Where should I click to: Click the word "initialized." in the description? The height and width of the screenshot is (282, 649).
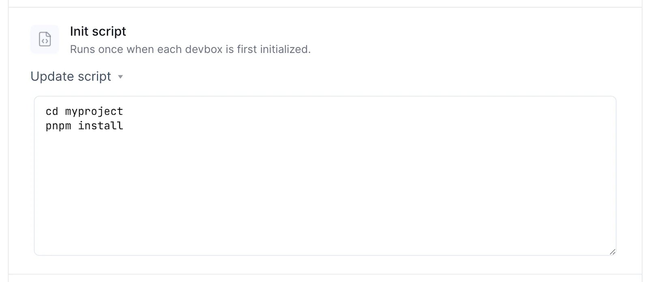(285, 49)
